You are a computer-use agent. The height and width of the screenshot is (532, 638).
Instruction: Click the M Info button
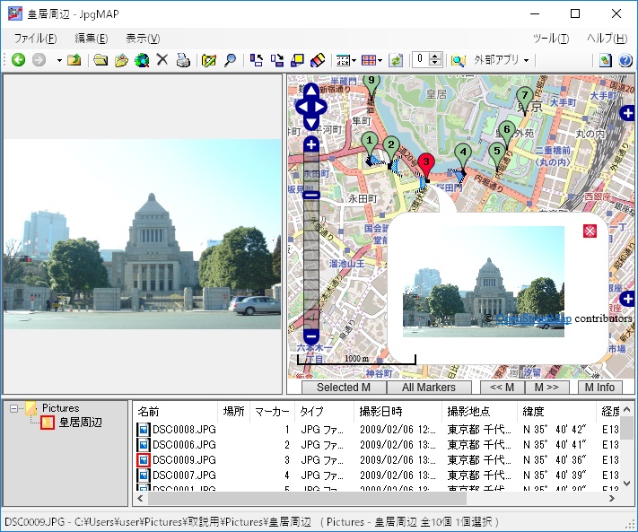[x=599, y=388]
